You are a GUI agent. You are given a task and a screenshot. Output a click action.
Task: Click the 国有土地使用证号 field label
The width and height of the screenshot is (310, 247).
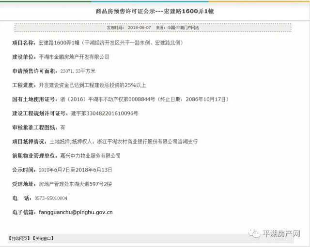[33, 99]
